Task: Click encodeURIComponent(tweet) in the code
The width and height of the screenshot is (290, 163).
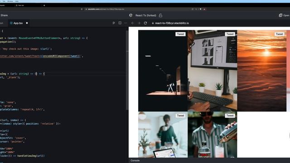Action: pyautogui.click(x=62, y=56)
